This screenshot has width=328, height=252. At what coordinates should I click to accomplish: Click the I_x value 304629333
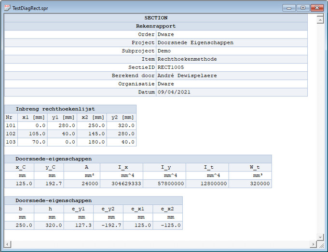tap(126, 184)
